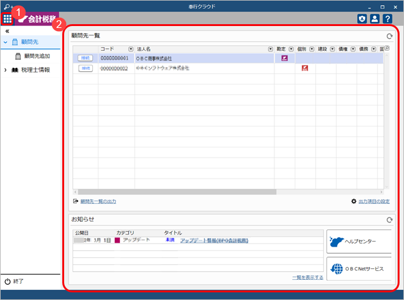Open the 個別 column filter dropdown
Screen dimensions: 404x300
coord(312,49)
